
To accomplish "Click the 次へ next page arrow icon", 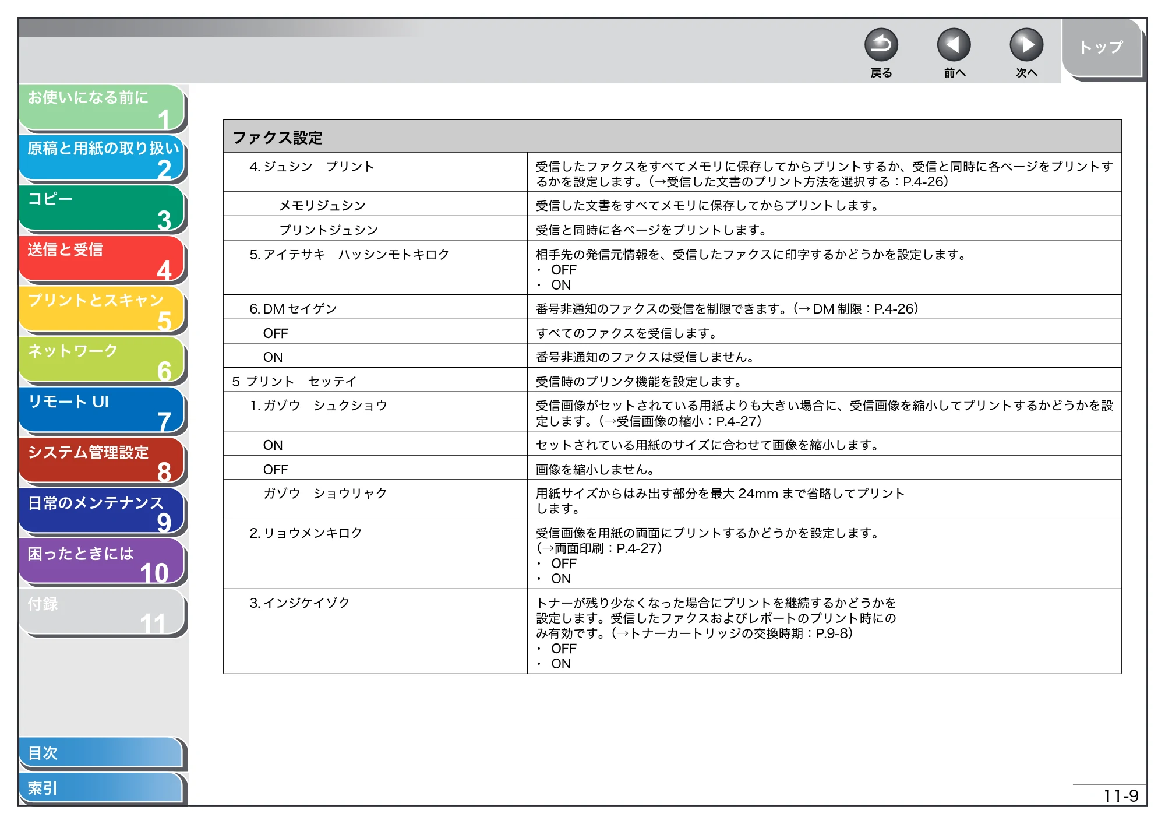I will point(1026,45).
